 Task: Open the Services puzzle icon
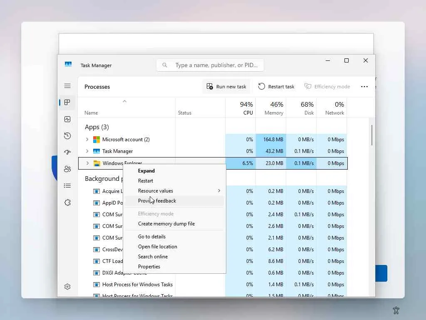(67, 202)
